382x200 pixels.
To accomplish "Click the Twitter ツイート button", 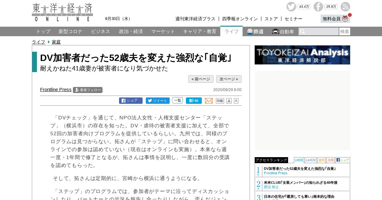I will pos(158,101).
